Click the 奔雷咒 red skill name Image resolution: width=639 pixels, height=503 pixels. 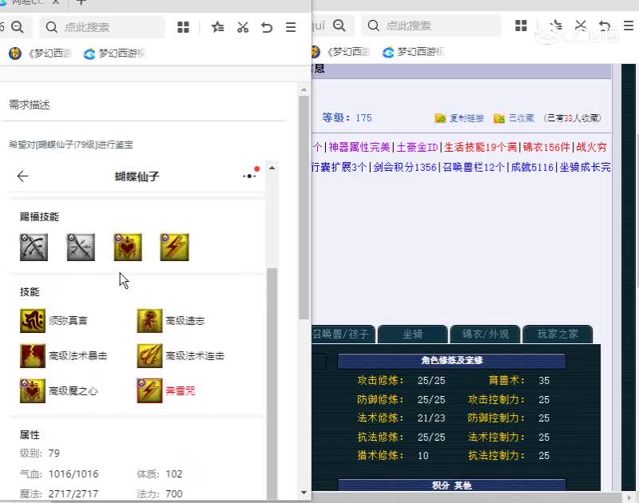click(x=181, y=391)
